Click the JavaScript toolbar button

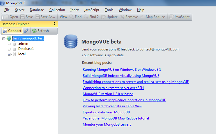179,17
